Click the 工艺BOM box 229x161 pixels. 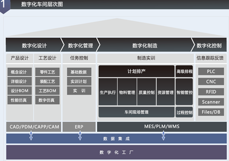tap(47, 91)
